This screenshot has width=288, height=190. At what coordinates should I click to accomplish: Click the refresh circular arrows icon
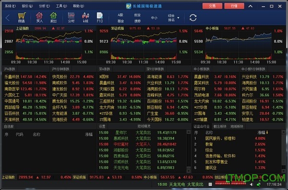(x=193, y=18)
